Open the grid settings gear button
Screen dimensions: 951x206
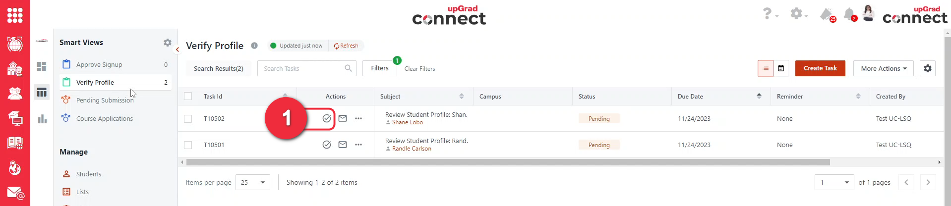tap(927, 68)
